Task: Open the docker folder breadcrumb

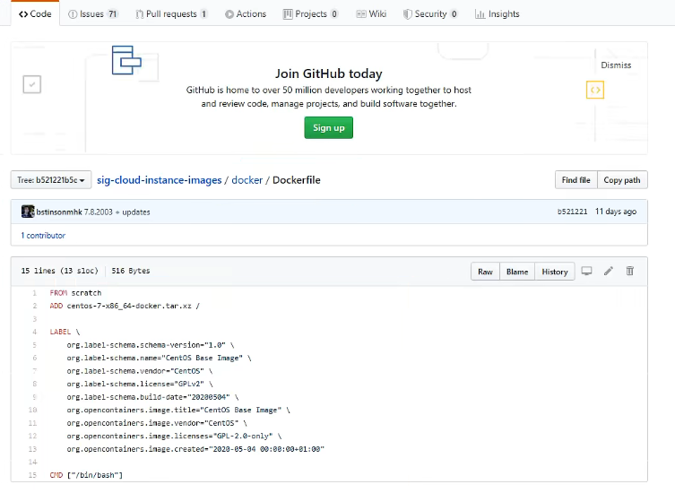Action: point(247,180)
